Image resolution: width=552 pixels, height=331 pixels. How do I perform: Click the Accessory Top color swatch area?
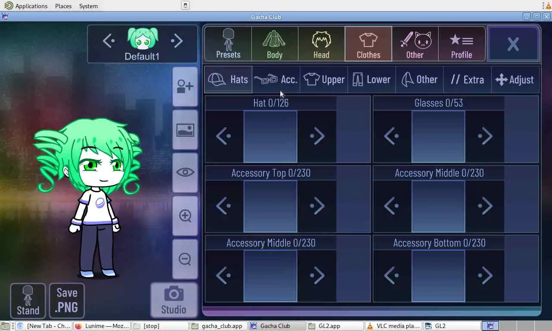[x=353, y=199]
